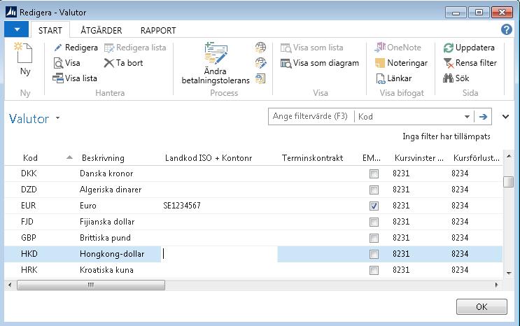This screenshot has width=520, height=326.
Task: Sort by Kod column header
Action: pos(30,158)
